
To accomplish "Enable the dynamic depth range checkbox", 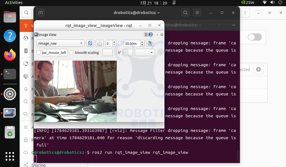I will click(x=120, y=44).
